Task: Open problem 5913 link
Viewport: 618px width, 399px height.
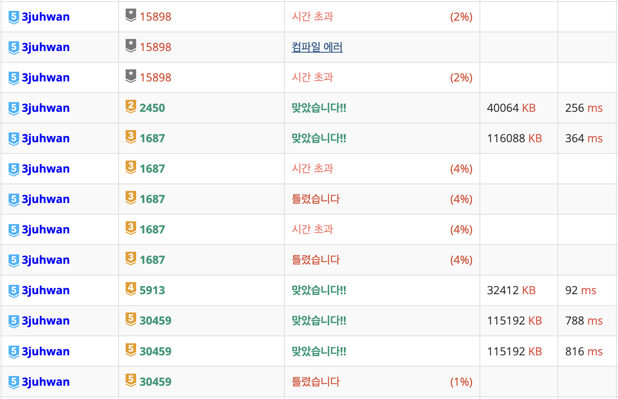Action: coord(152,290)
